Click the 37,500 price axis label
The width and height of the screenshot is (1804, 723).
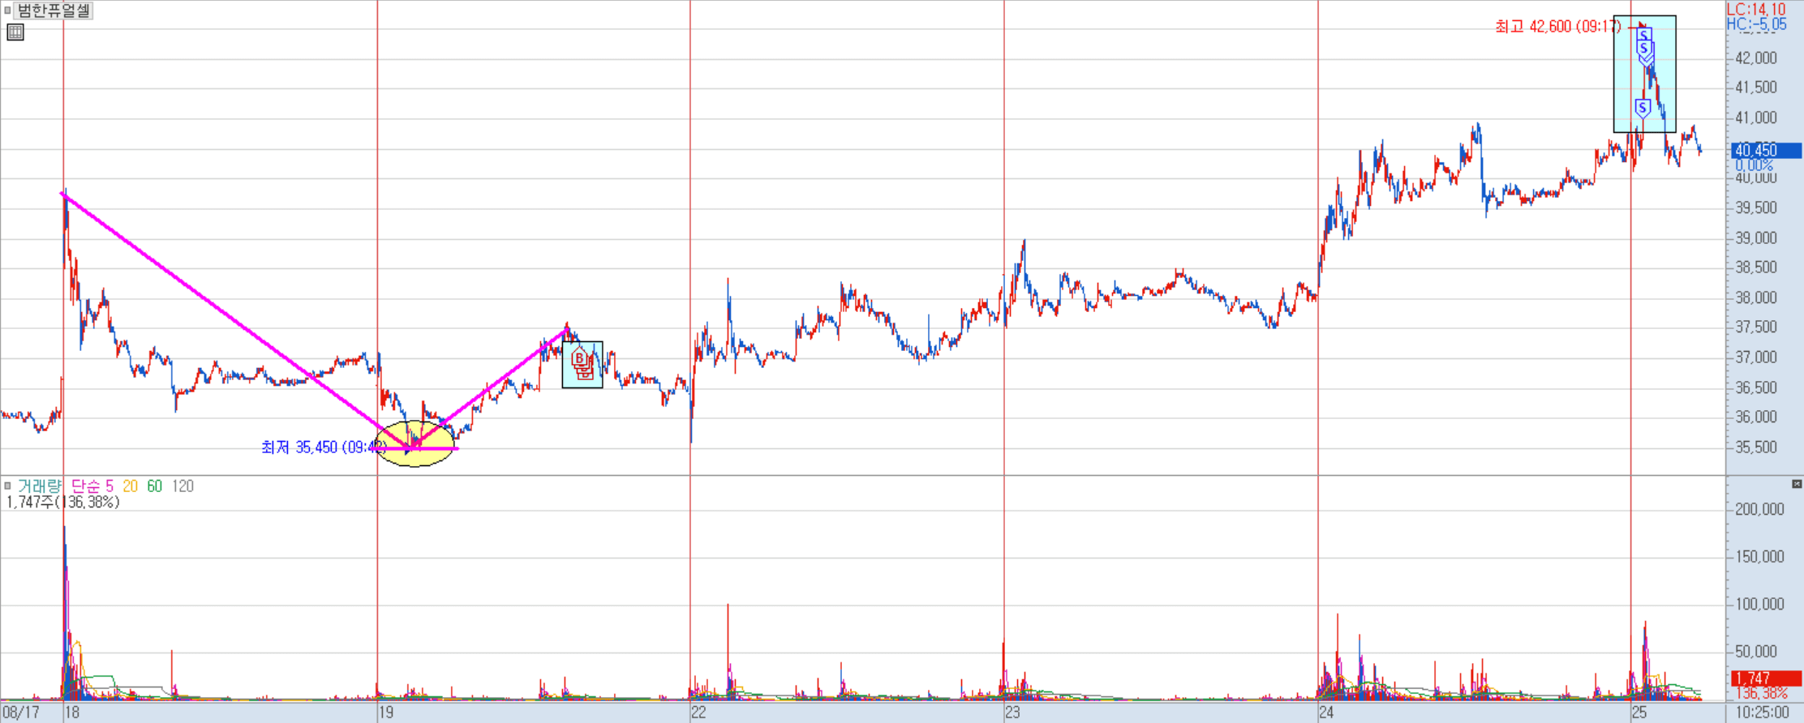(x=1756, y=327)
